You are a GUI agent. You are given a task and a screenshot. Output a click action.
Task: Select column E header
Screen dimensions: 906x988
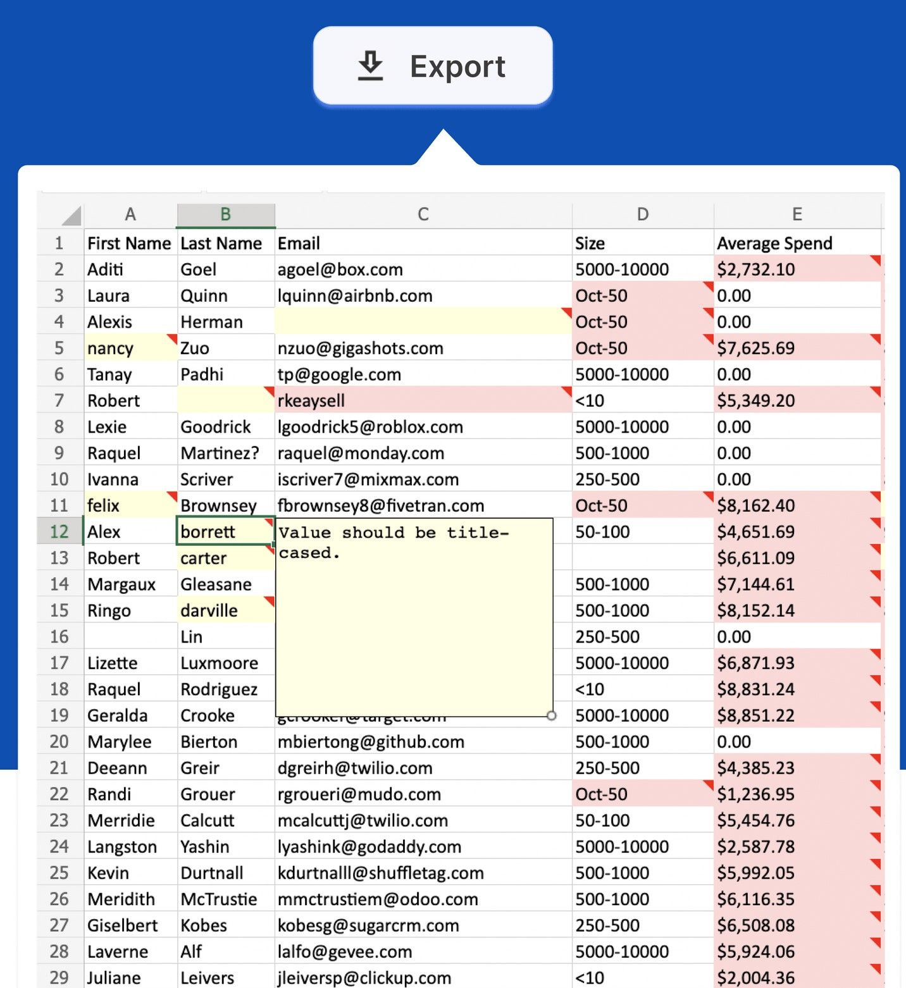797,214
